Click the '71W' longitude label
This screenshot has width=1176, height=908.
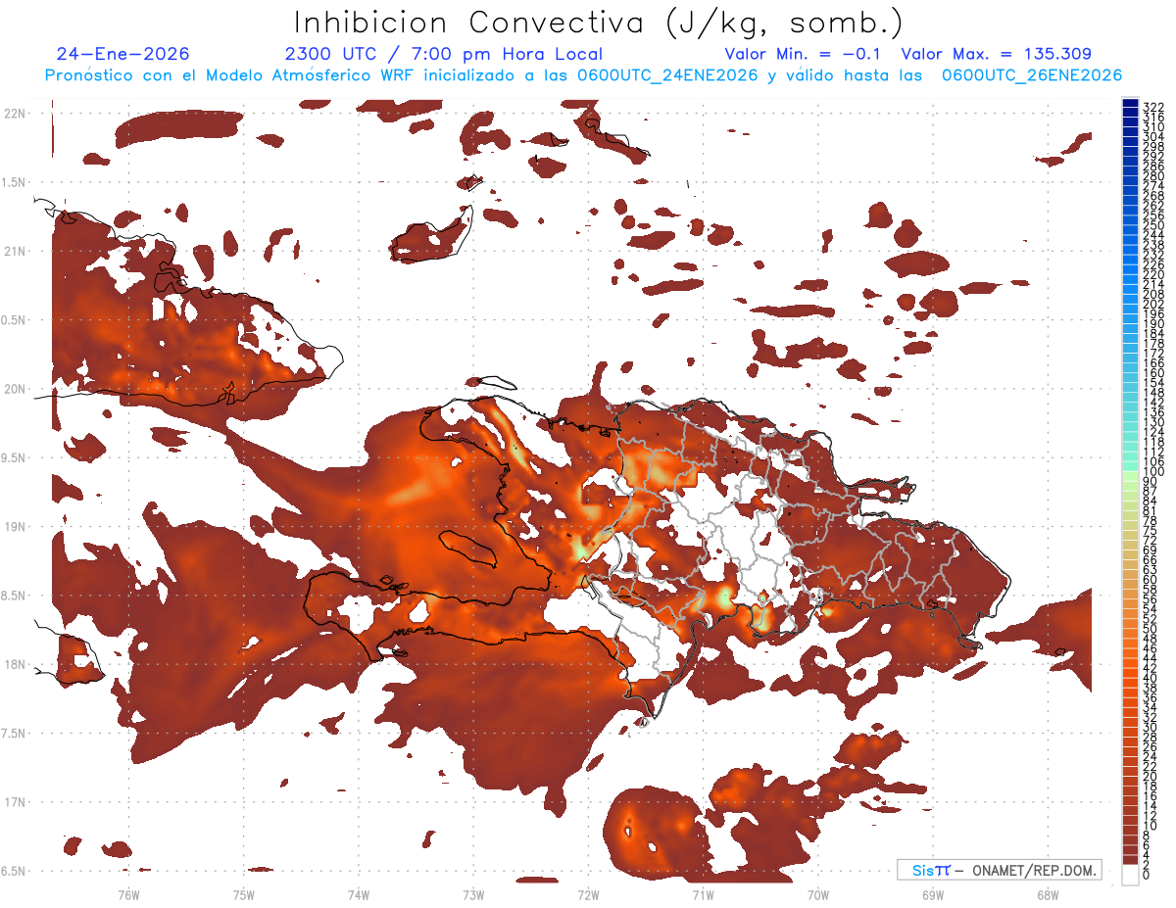(x=703, y=894)
